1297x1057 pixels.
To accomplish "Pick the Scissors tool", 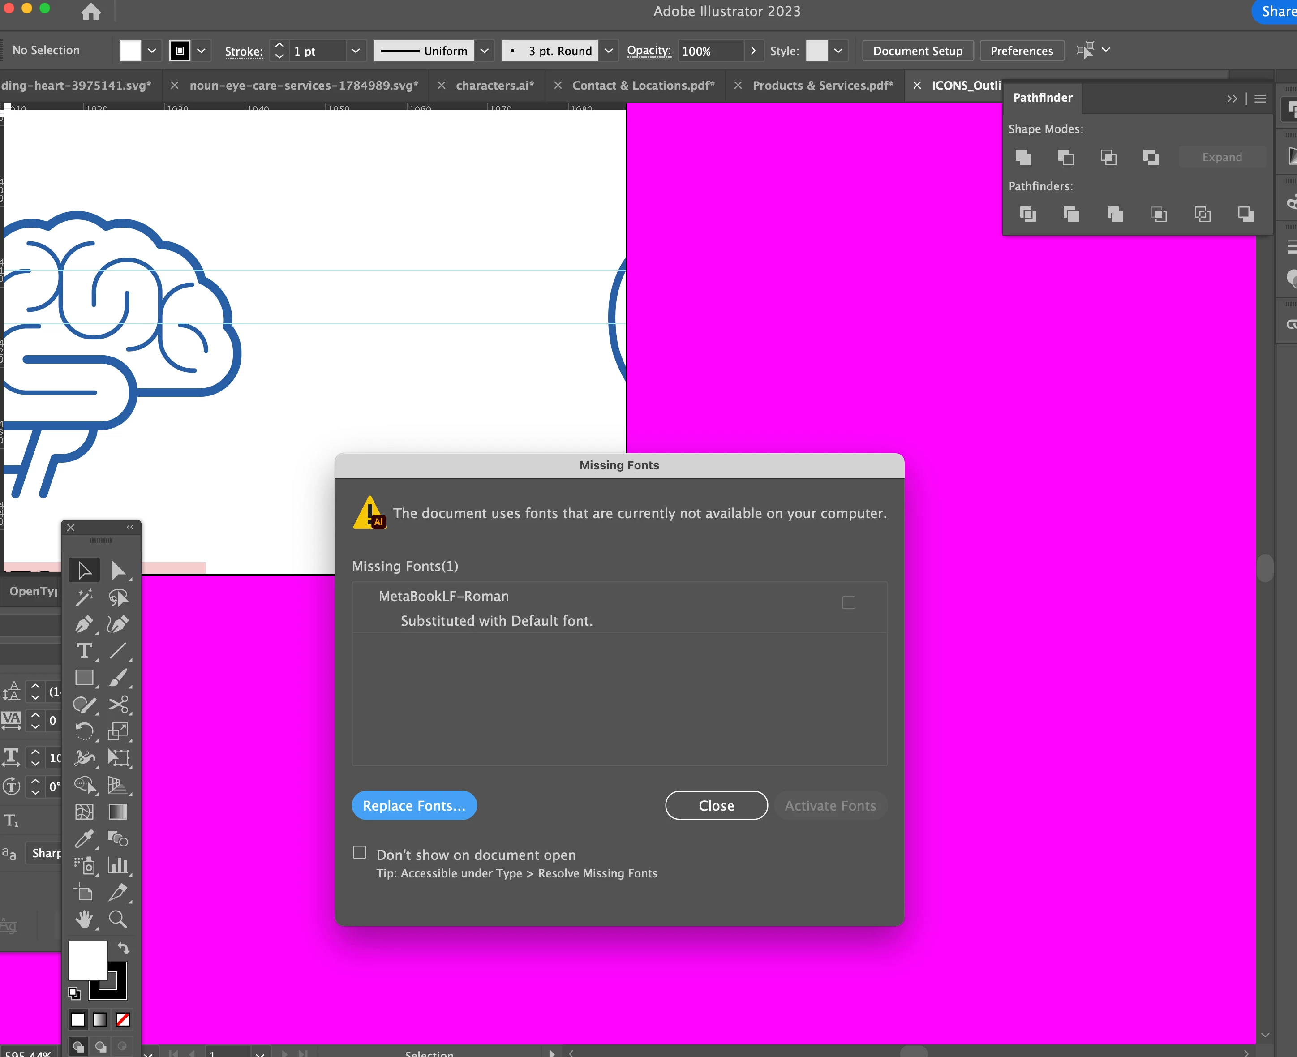I will point(118,705).
